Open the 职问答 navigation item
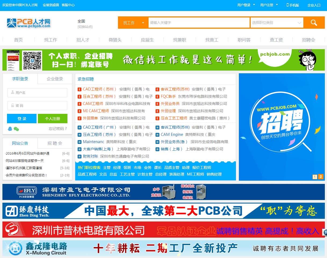The image size is (327, 258). pos(244,40)
